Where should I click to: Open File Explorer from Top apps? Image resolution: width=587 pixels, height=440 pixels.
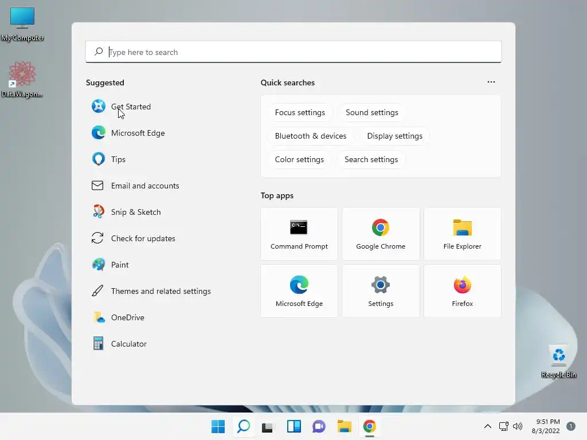point(463,234)
